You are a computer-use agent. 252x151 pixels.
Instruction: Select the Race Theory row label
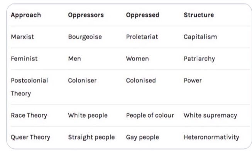click(x=29, y=116)
